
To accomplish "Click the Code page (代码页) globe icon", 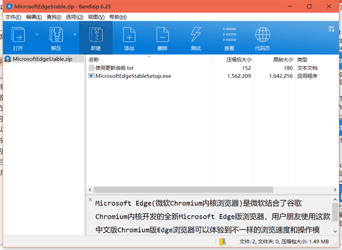I will coord(263,35).
